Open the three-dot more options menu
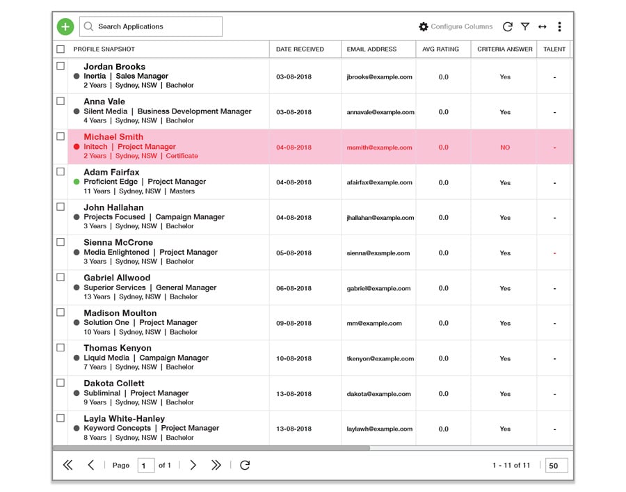This screenshot has width=626, height=492. [x=559, y=26]
